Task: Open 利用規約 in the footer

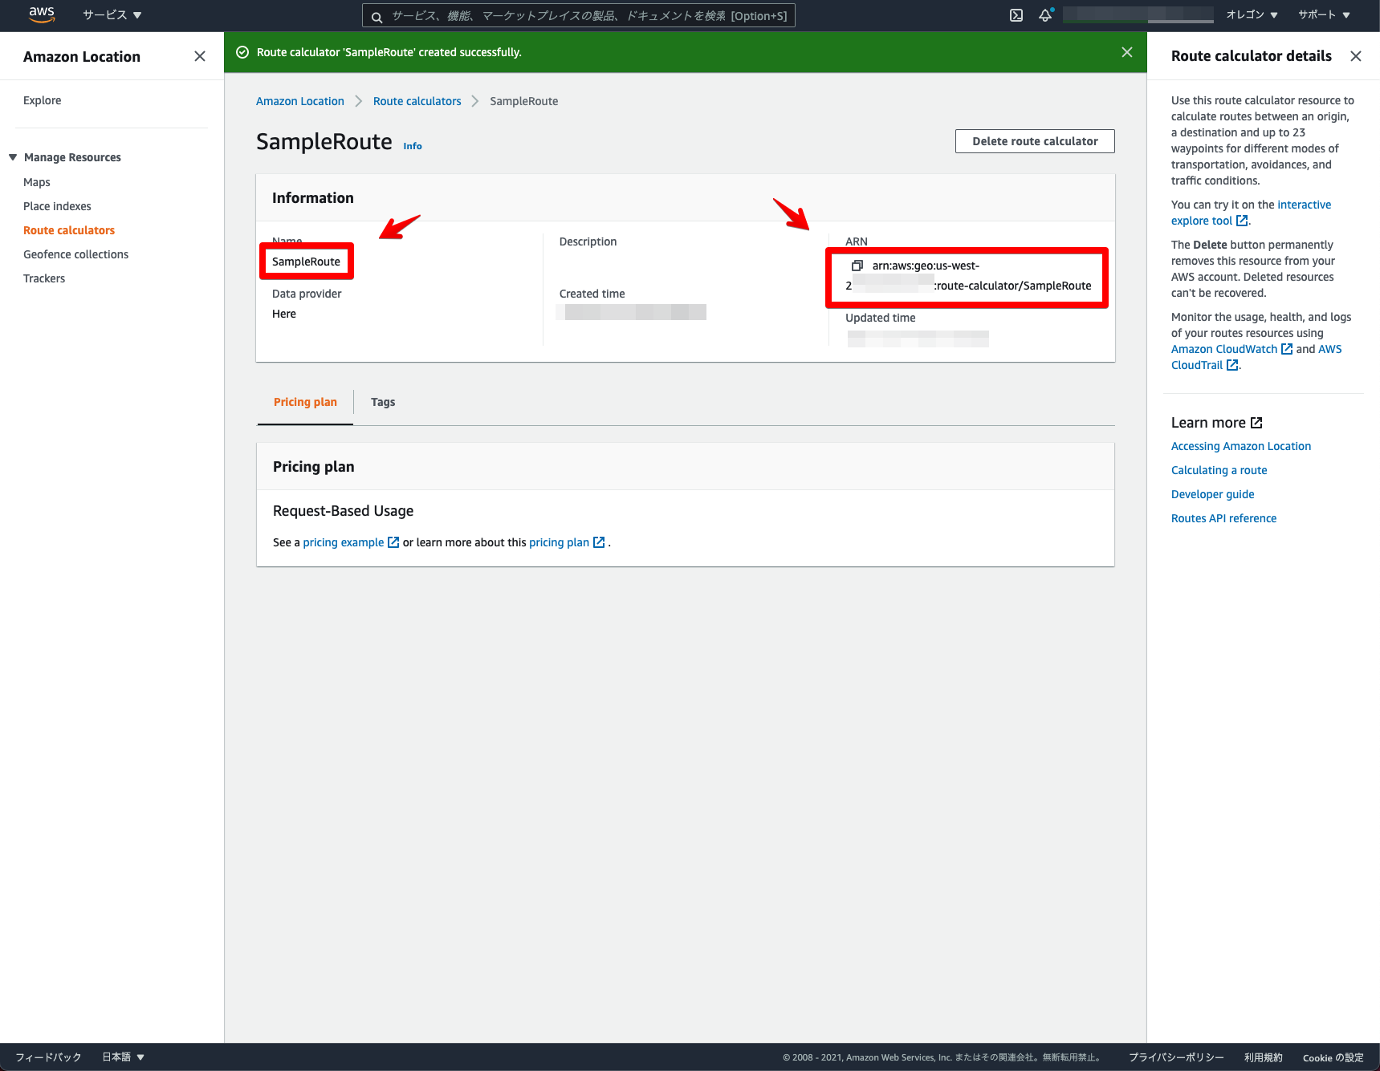Action: coord(1264,1057)
